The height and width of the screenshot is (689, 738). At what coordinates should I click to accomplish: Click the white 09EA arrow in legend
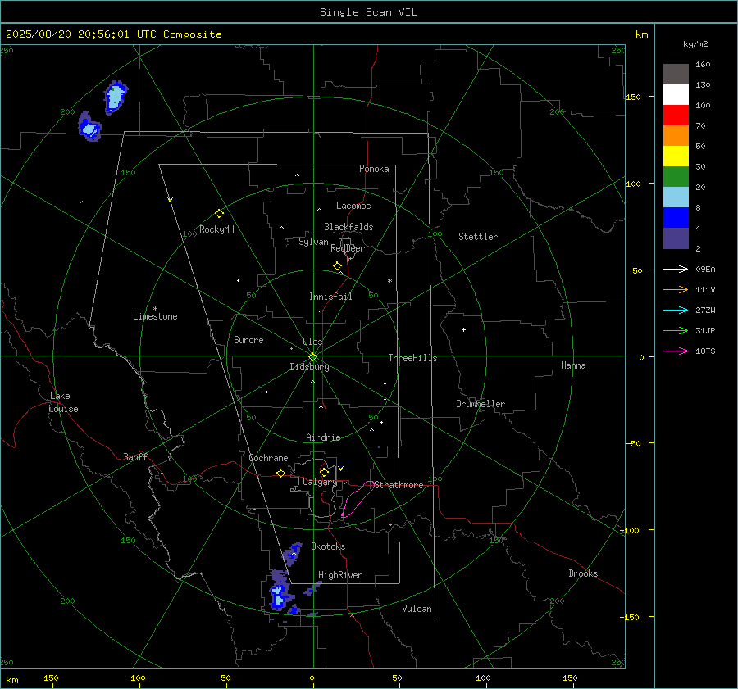(x=676, y=269)
